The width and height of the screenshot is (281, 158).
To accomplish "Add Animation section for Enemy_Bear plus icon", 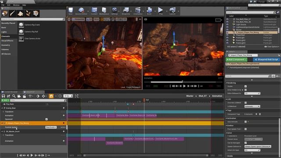I will coord(64,115).
